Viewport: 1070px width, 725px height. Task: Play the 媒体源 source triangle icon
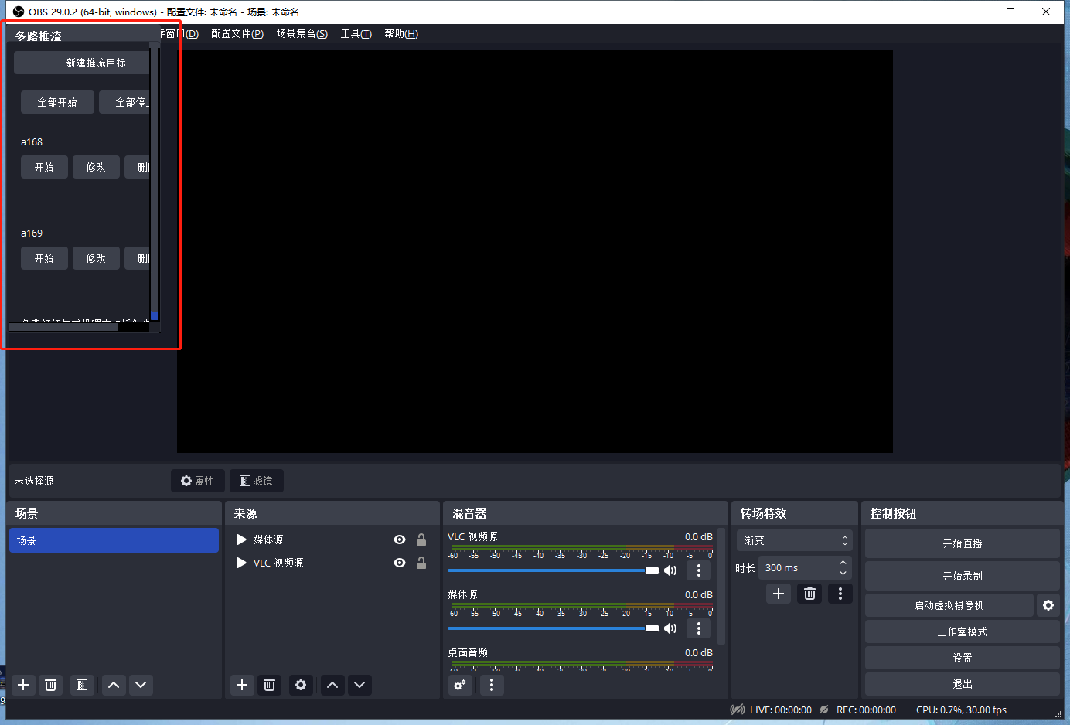[x=241, y=539]
